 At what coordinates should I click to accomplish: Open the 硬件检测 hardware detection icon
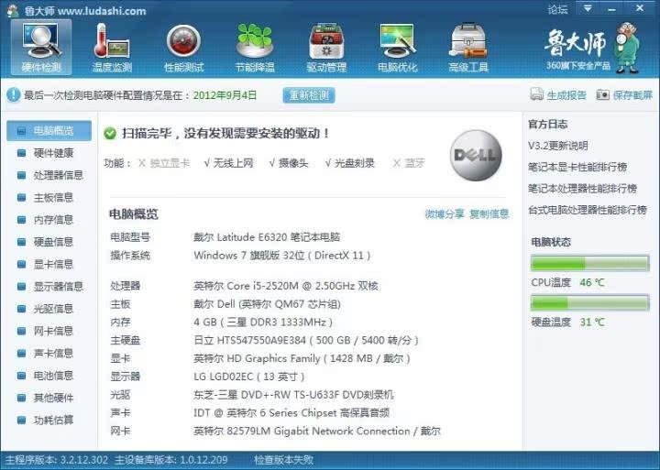[41, 44]
